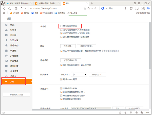Open the 字体大小 font size dropdown
Viewport: 152px width, 115px height.
point(79,75)
